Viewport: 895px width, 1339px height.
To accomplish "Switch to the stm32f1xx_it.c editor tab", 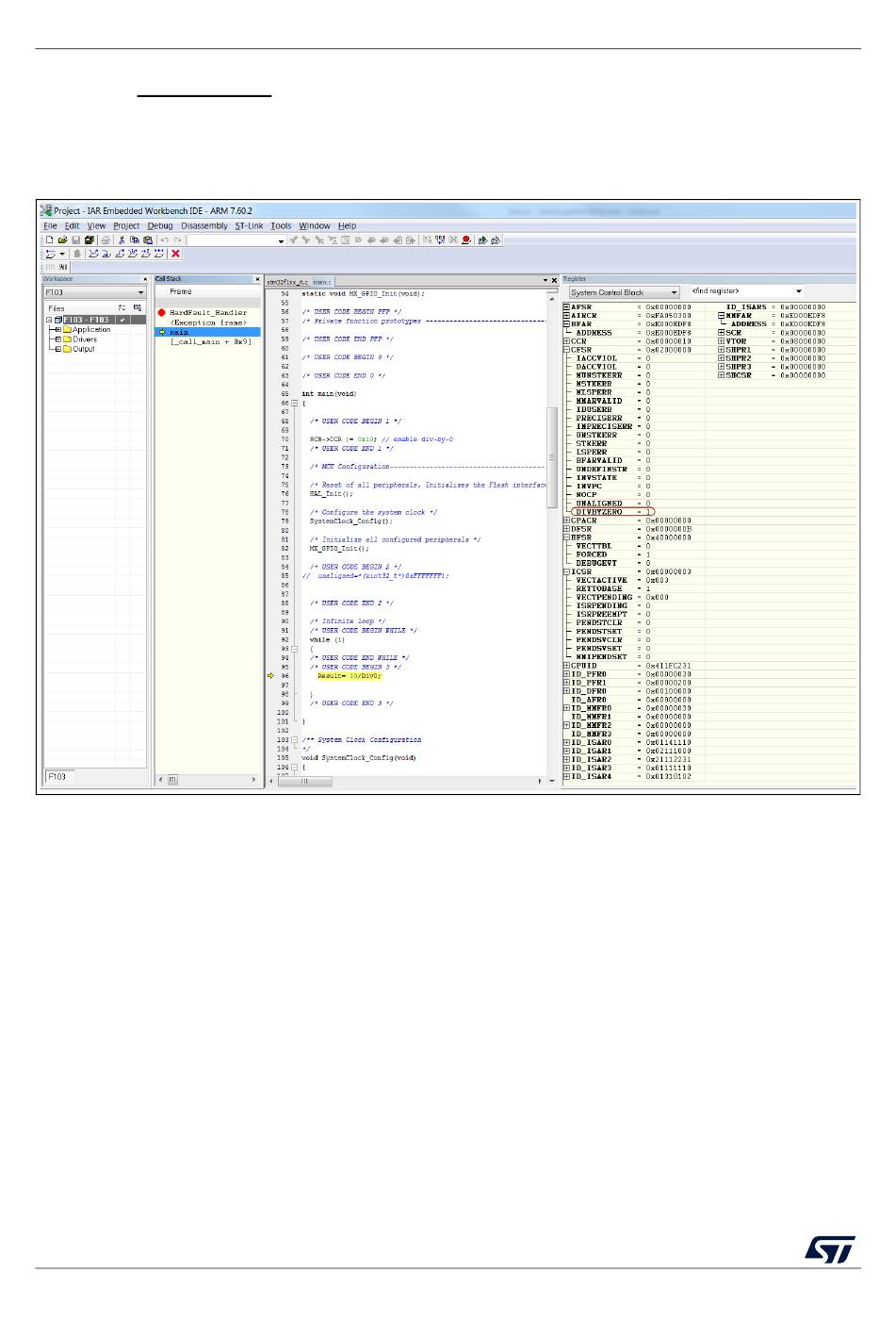I will [x=287, y=282].
